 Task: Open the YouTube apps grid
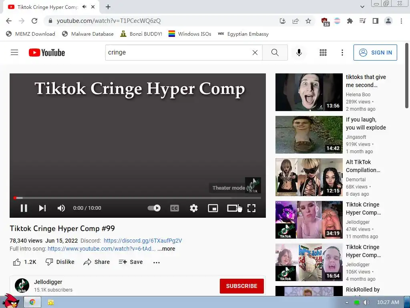(323, 53)
